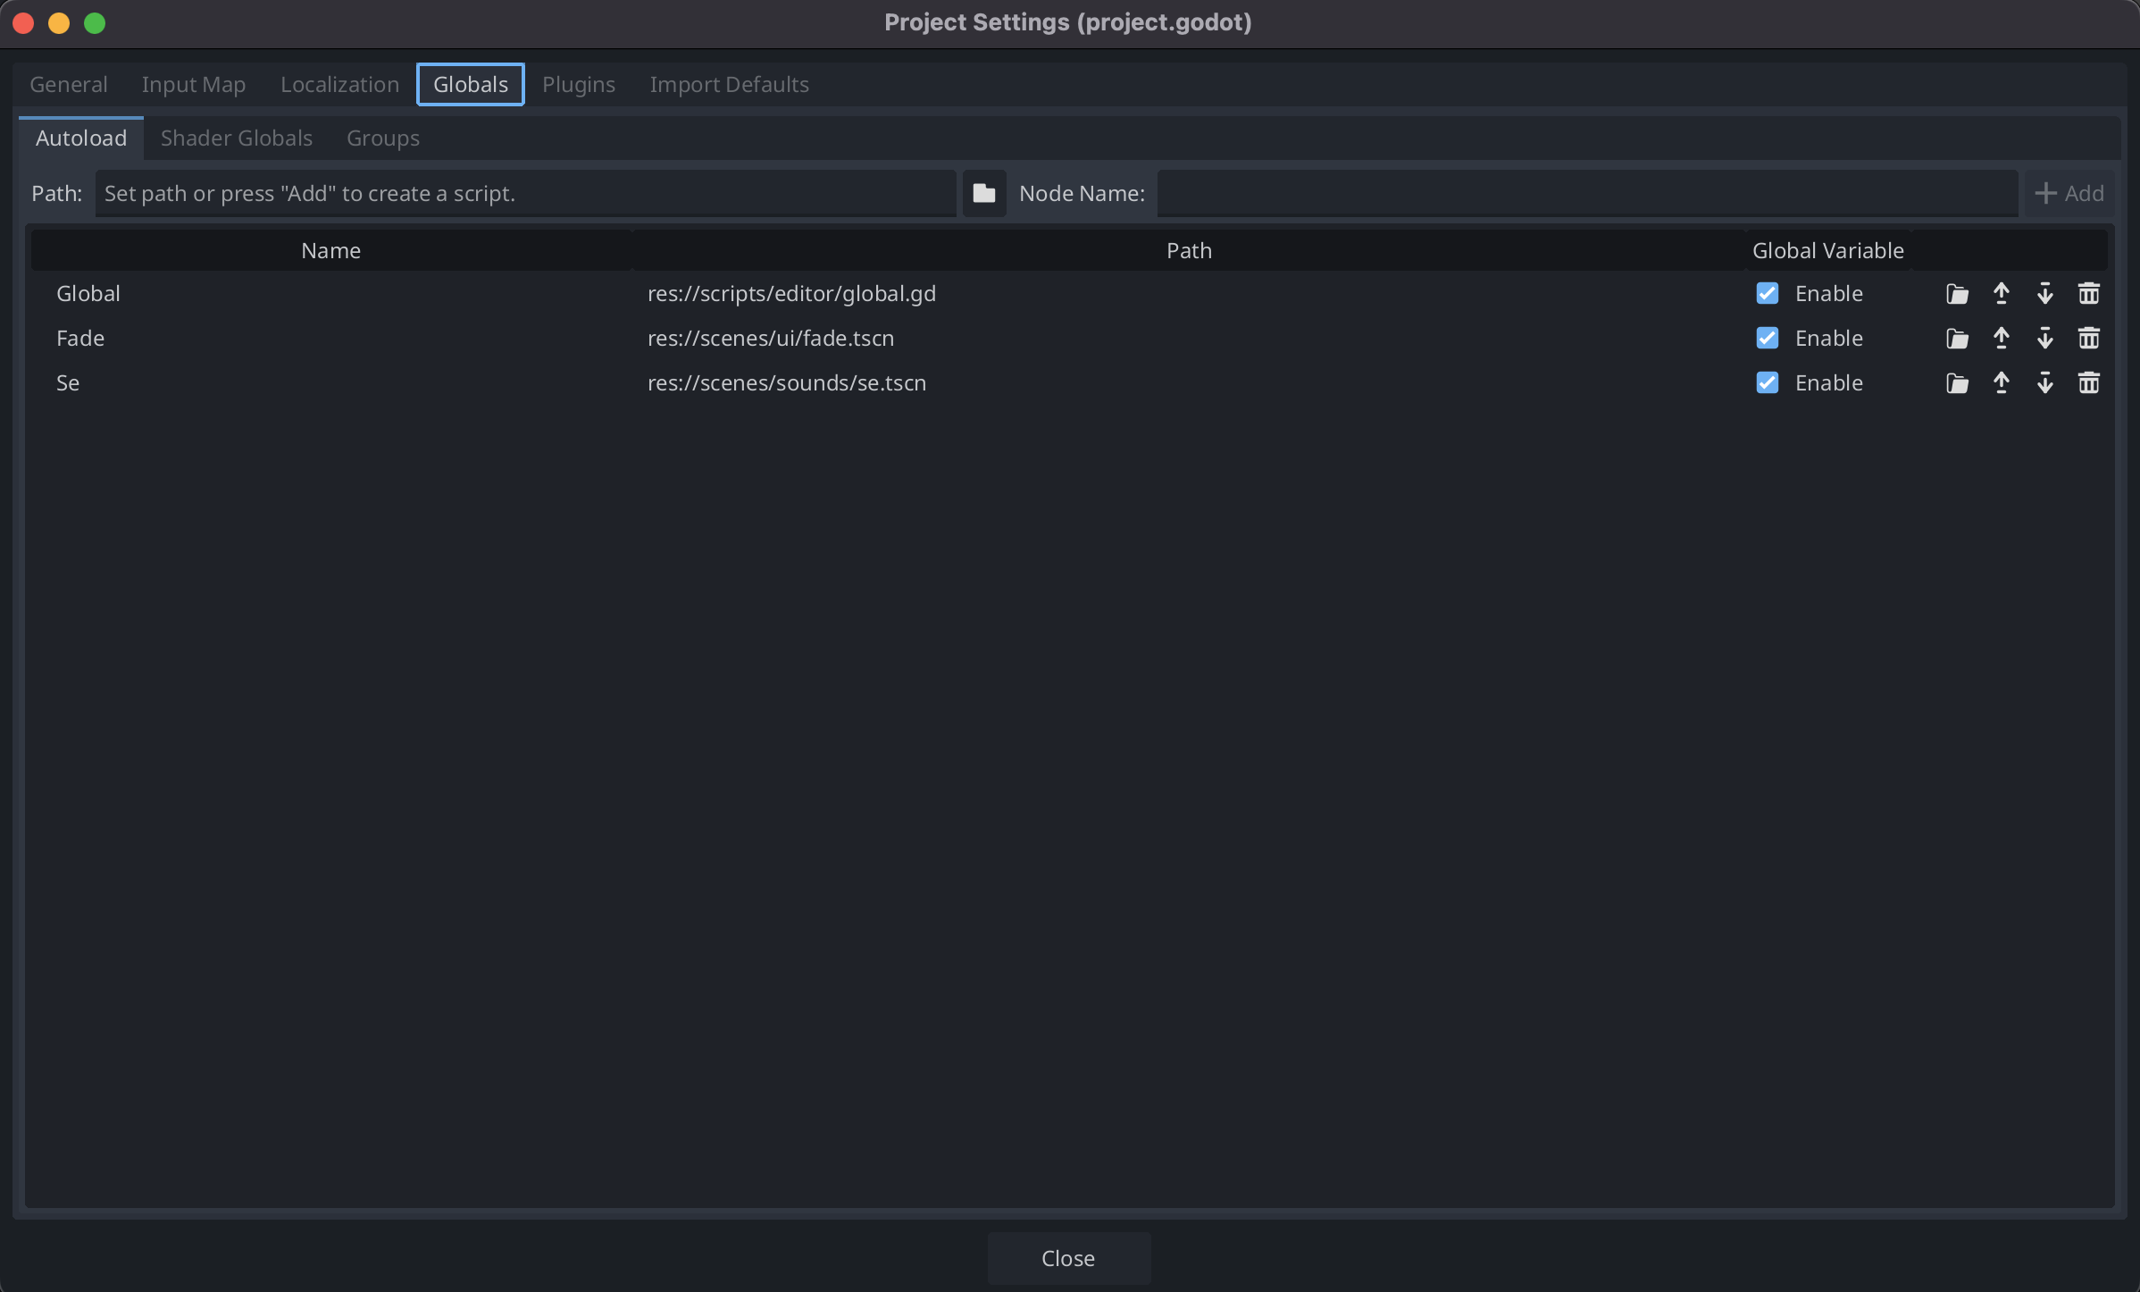Viewport: 2140px width, 1292px height.
Task: Delete the Fade autoload entry
Action: click(x=2088, y=339)
